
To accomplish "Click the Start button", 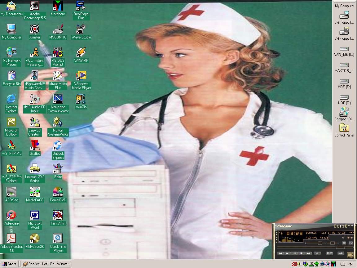I will pos(9,264).
